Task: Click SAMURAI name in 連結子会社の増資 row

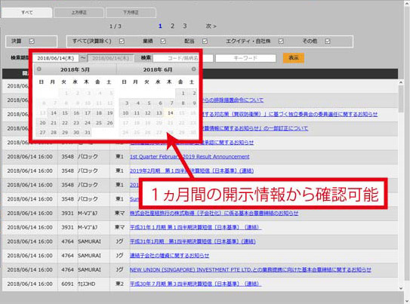Action: pyautogui.click(x=89, y=256)
